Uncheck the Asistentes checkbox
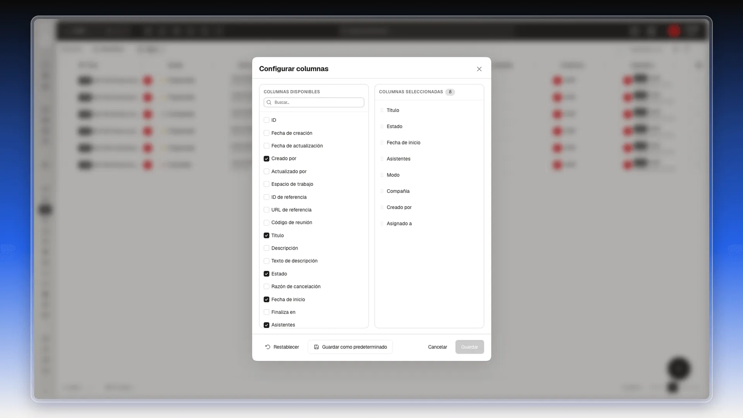This screenshot has height=418, width=743. coord(267,325)
